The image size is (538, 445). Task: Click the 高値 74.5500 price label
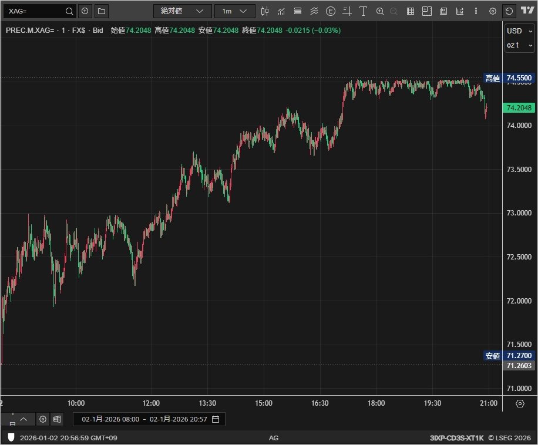509,78
